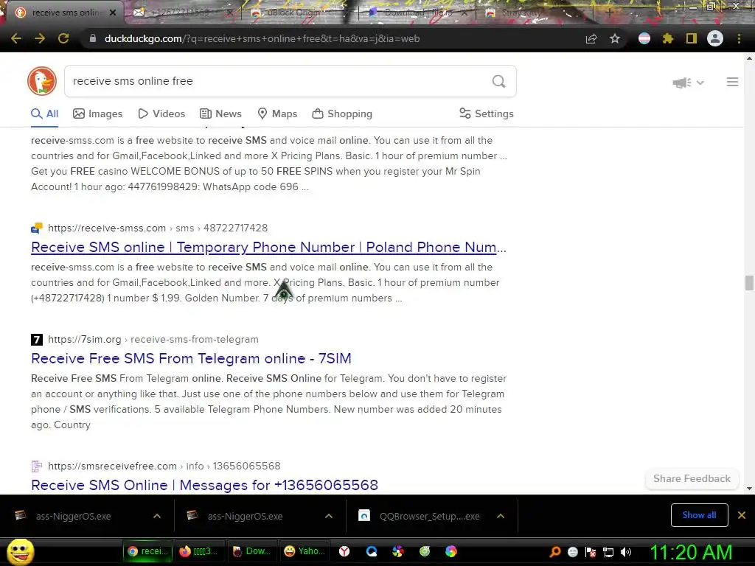Launch the Yandex browser taskbar icon
Screen dimensions: 755x566
coord(344,551)
